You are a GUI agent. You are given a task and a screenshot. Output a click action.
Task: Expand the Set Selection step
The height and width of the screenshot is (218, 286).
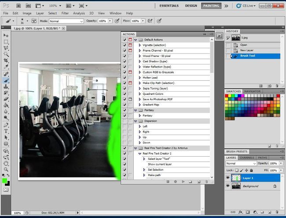point(144,170)
